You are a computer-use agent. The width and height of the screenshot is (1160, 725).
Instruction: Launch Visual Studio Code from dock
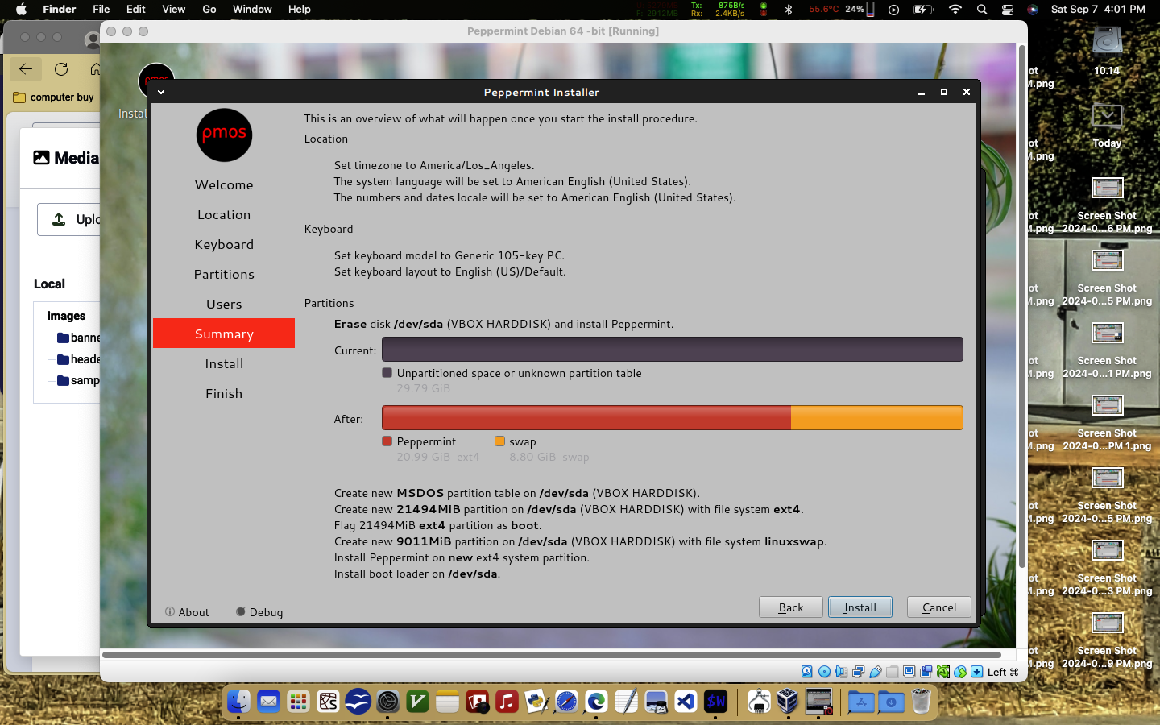tap(686, 702)
